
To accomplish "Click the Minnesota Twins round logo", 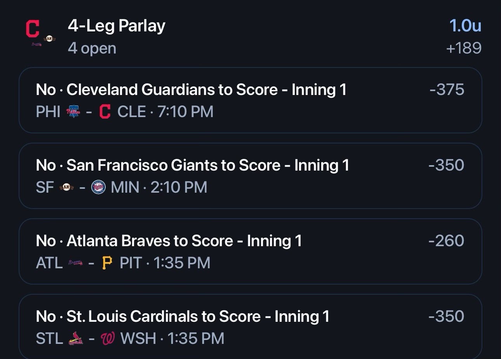I will tap(98, 187).
